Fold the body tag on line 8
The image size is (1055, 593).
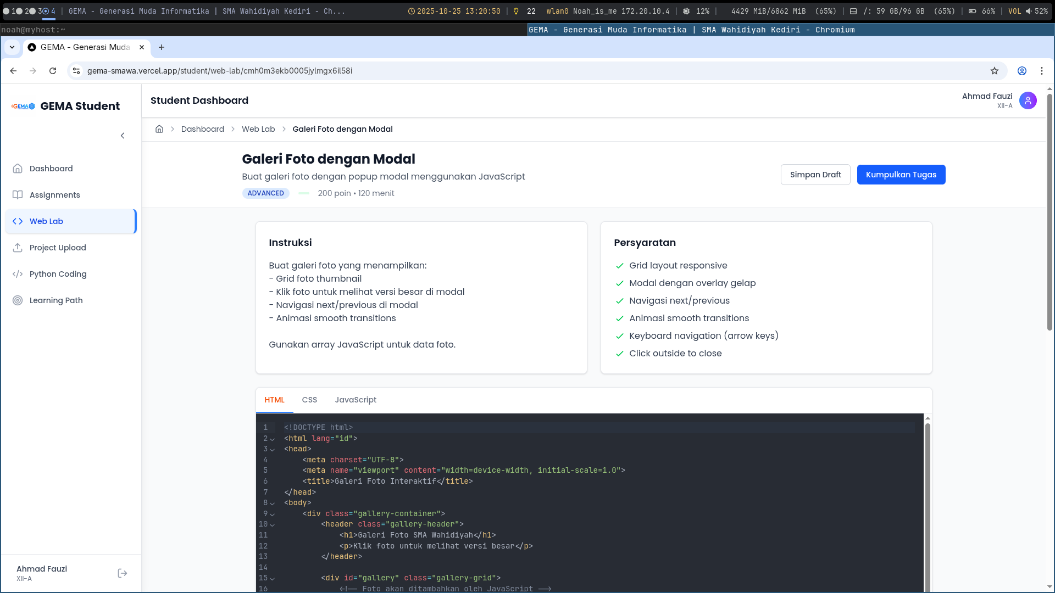point(272,503)
